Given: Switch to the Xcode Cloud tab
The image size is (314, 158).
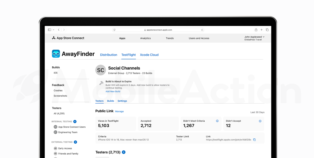Looking at the screenshot, I should (x=149, y=55).
